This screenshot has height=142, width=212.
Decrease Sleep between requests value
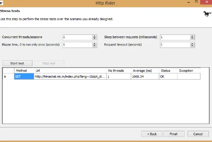(x=192, y=38)
